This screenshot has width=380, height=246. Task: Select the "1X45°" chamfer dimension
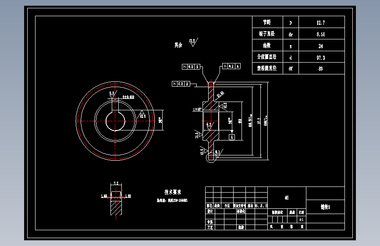[197, 109]
